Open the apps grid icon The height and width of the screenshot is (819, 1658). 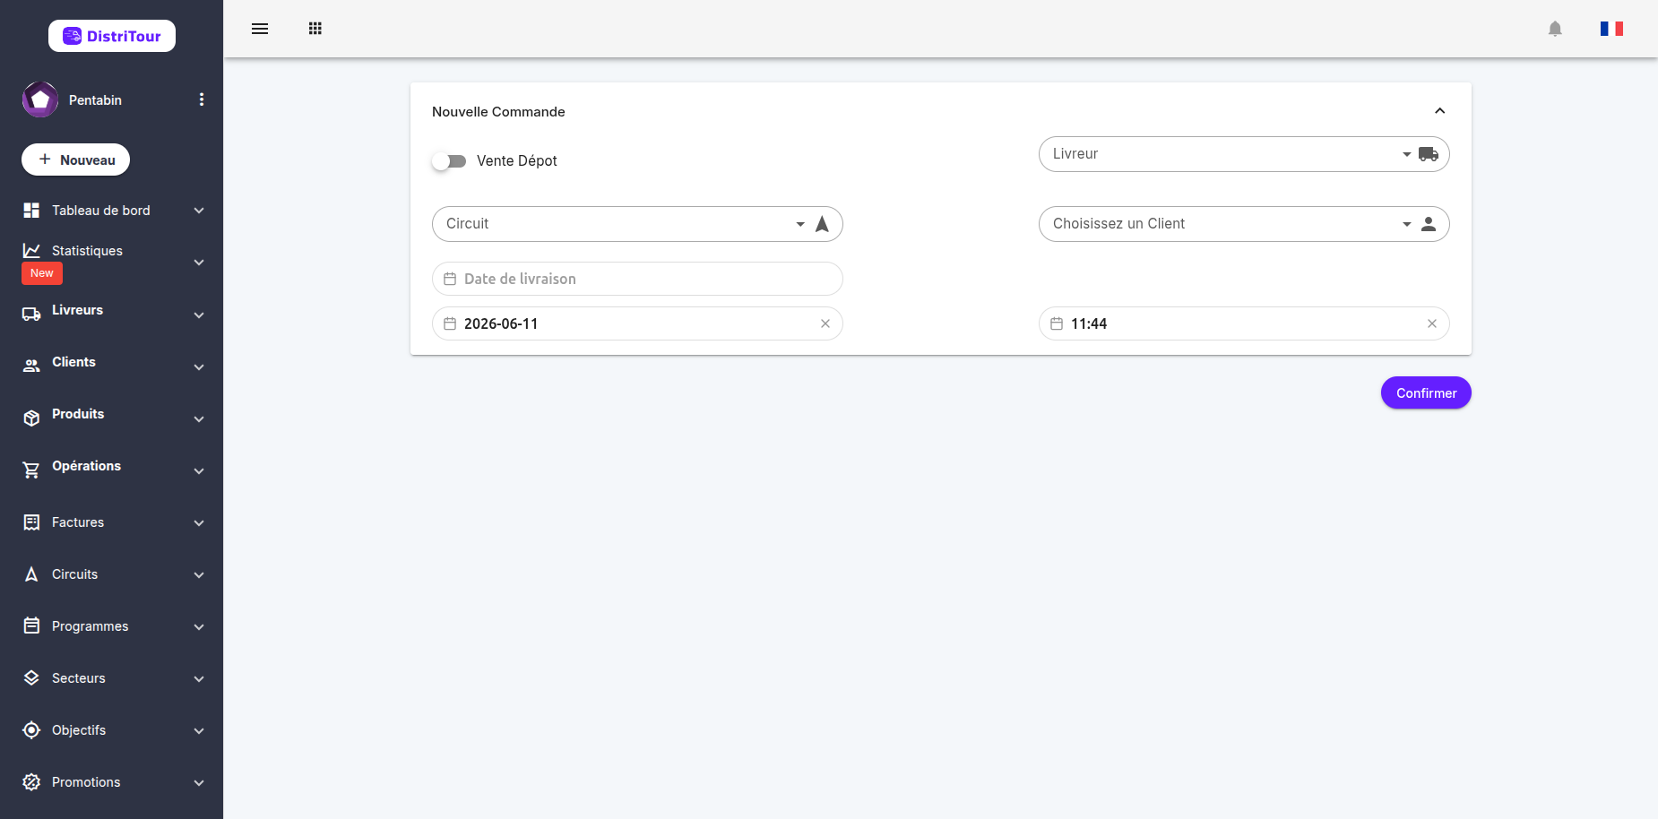point(315,29)
